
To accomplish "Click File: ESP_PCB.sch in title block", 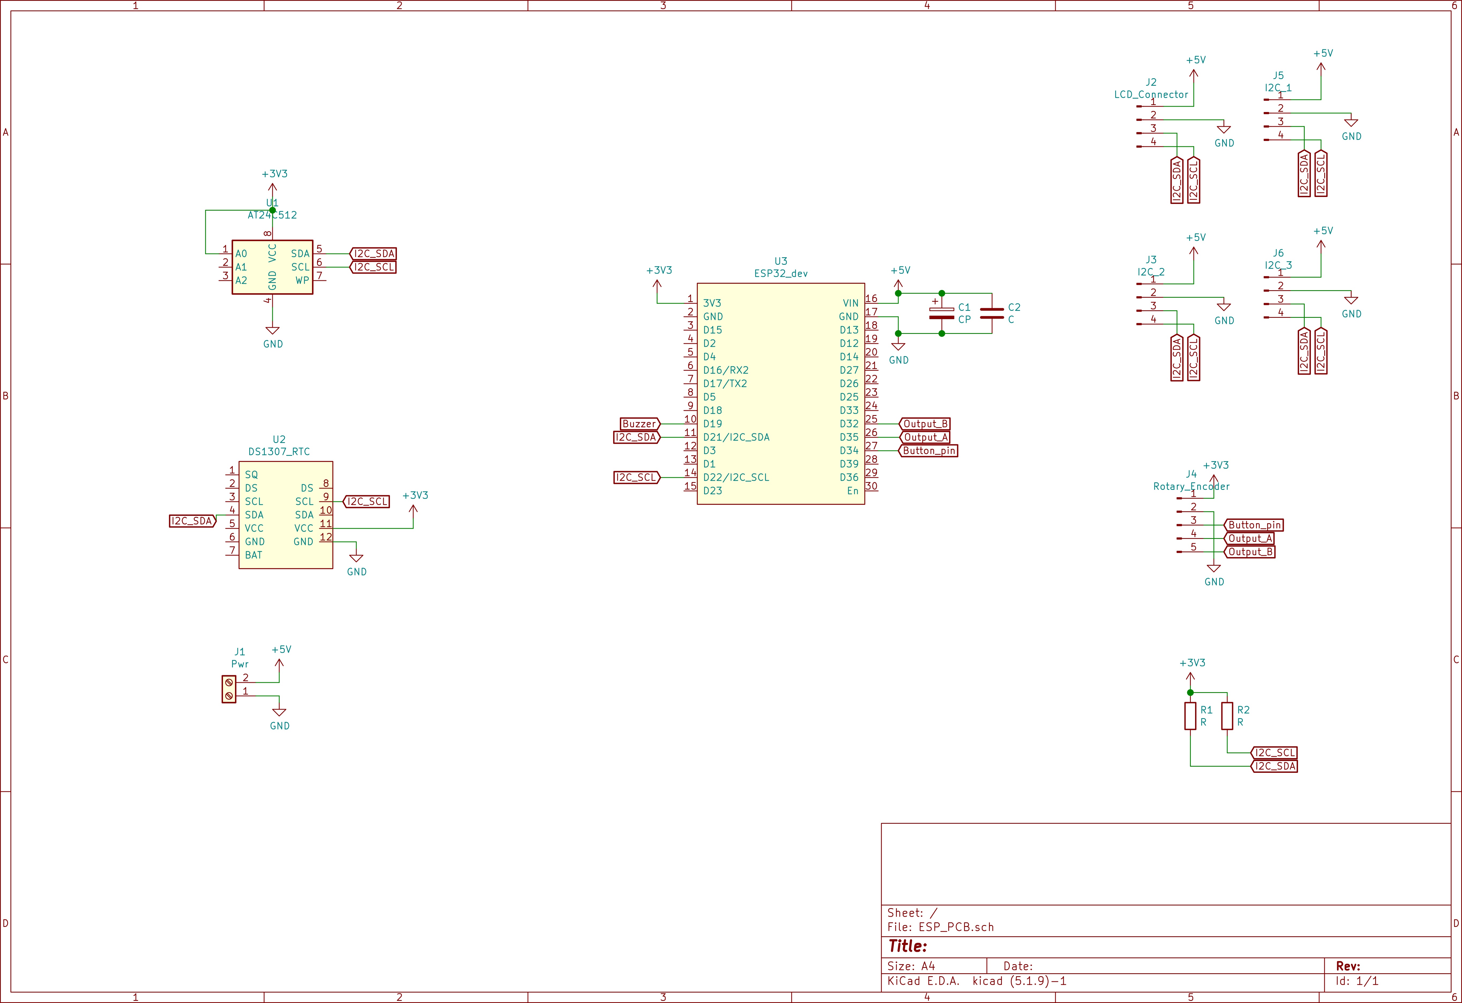I will click(940, 927).
